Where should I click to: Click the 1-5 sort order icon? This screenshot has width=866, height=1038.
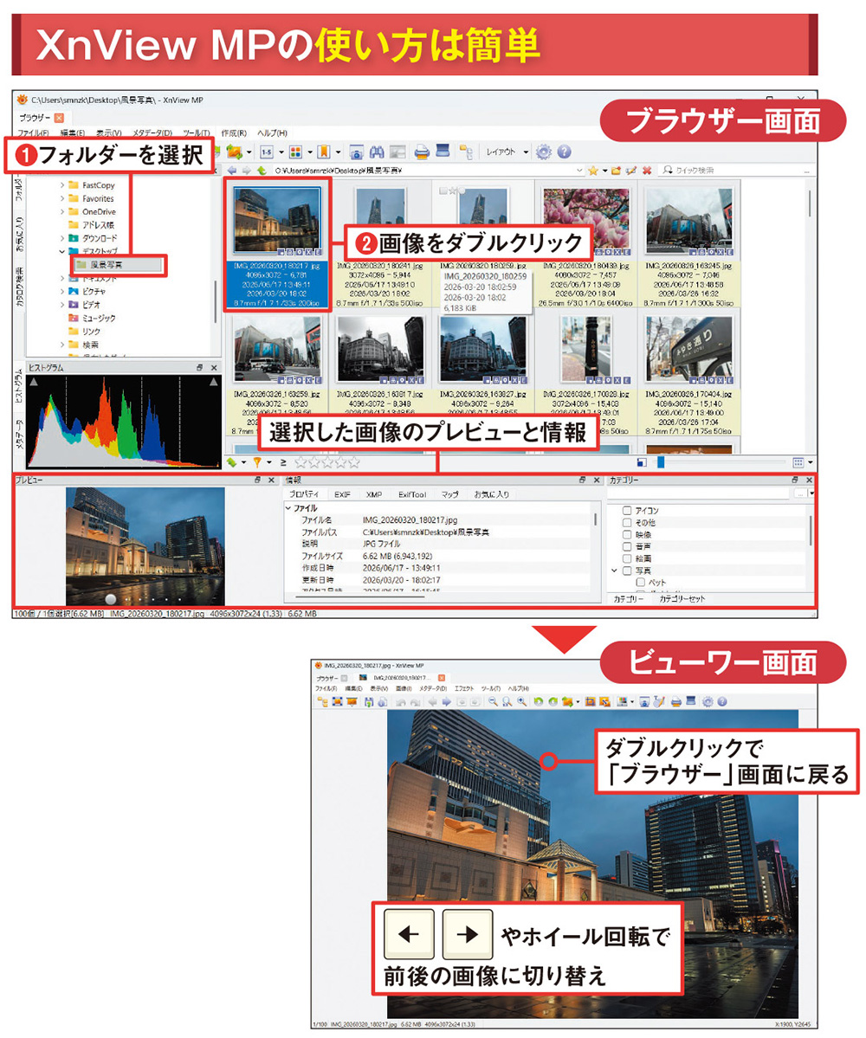click(x=267, y=152)
